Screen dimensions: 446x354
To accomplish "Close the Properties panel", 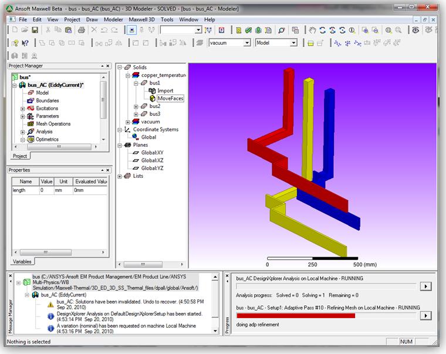I will (x=108, y=170).
